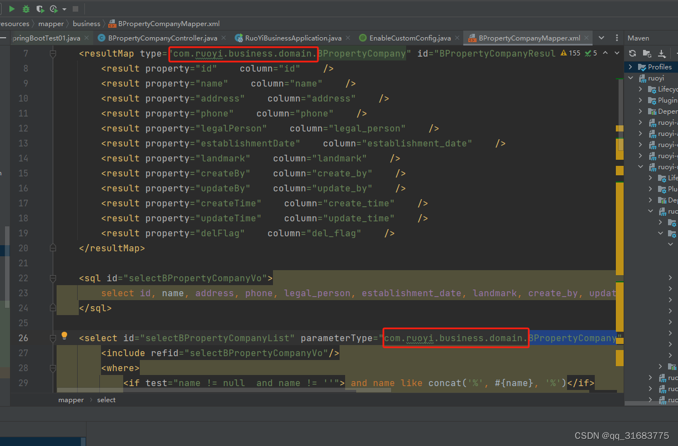This screenshot has width=678, height=446.
Task: Run with Coverage using the shield icon
Action: click(39, 9)
